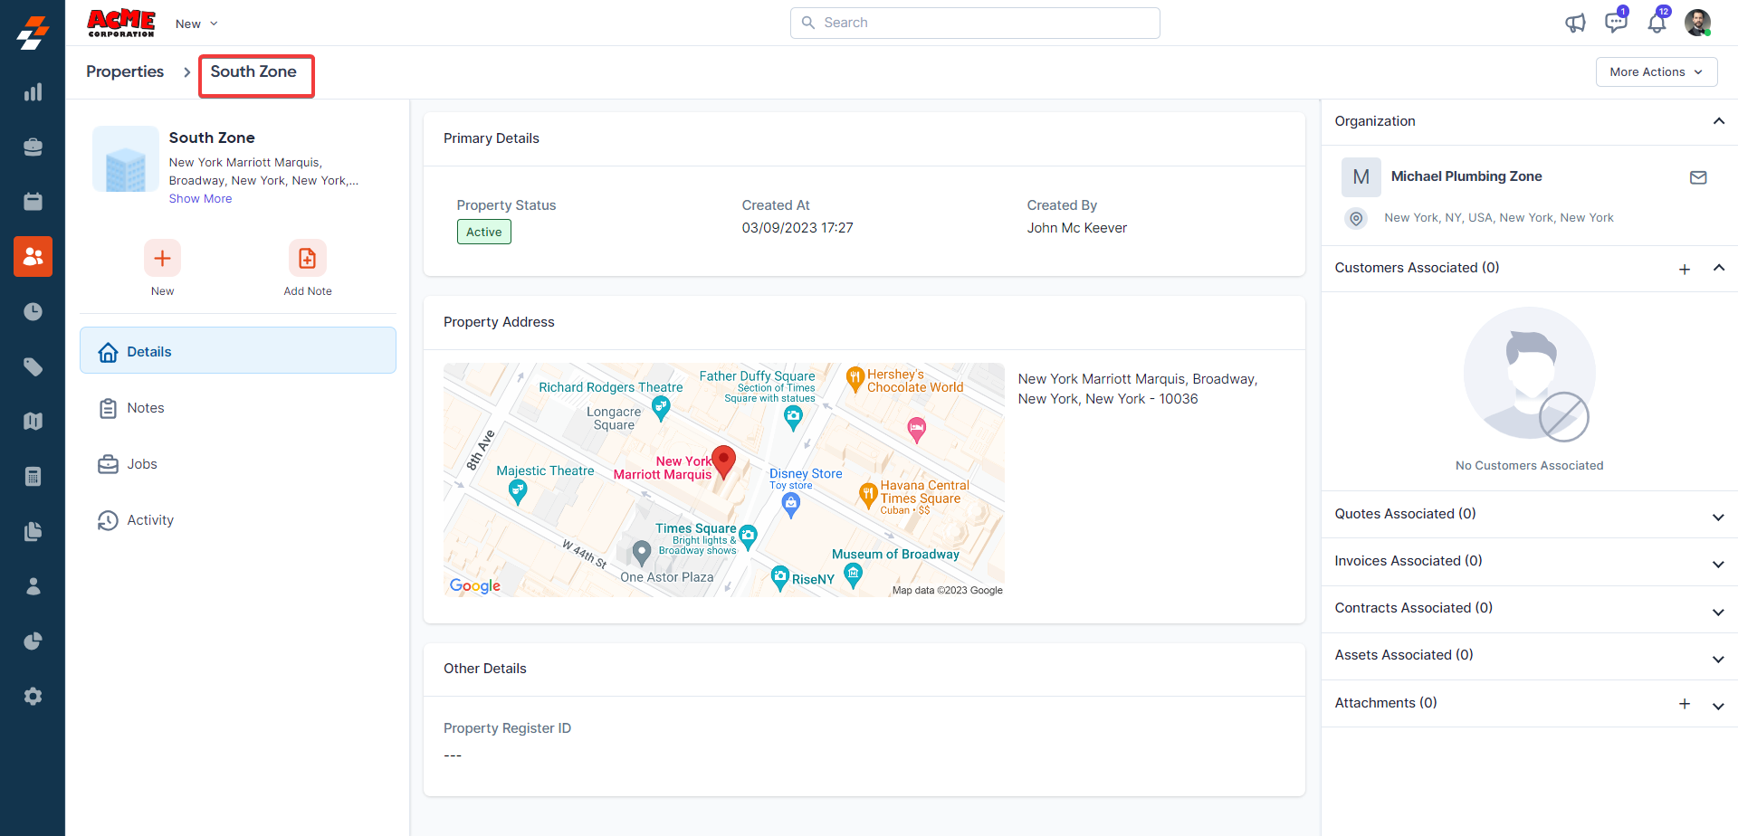Click the Zuper logo at sidebar top
Viewport: 1738px width, 836px height.
tap(33, 33)
